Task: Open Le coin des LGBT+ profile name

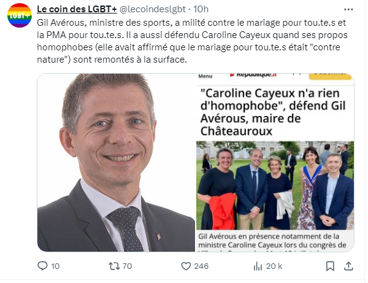Action: 77,9
